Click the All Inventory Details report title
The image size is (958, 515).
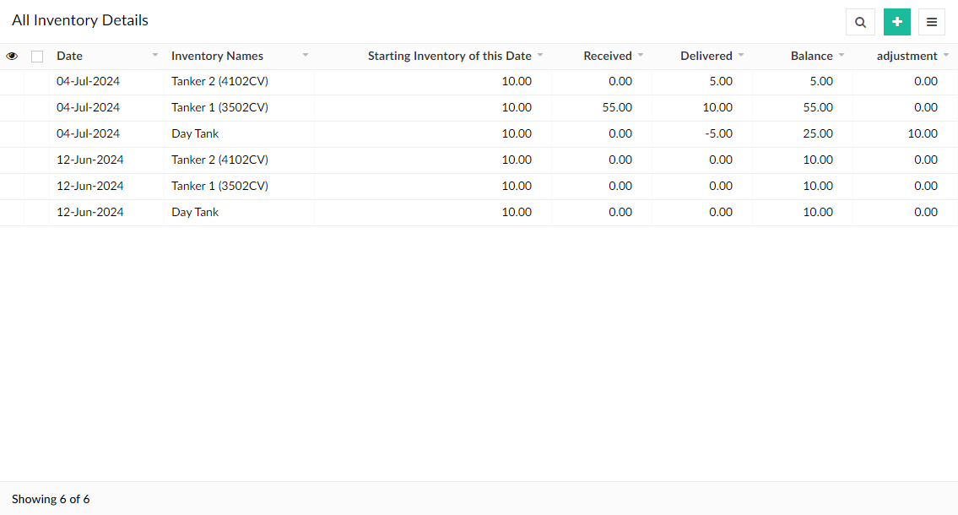click(x=80, y=19)
